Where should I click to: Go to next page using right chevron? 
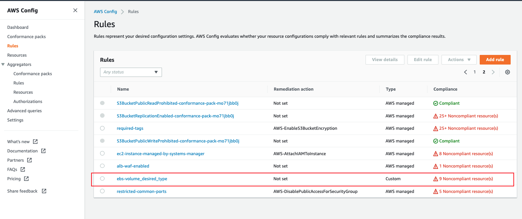493,72
